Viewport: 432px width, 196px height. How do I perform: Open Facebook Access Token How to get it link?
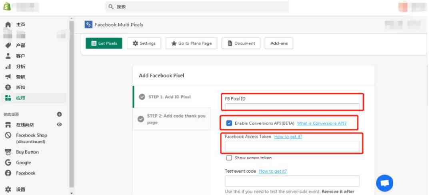[x=288, y=136]
